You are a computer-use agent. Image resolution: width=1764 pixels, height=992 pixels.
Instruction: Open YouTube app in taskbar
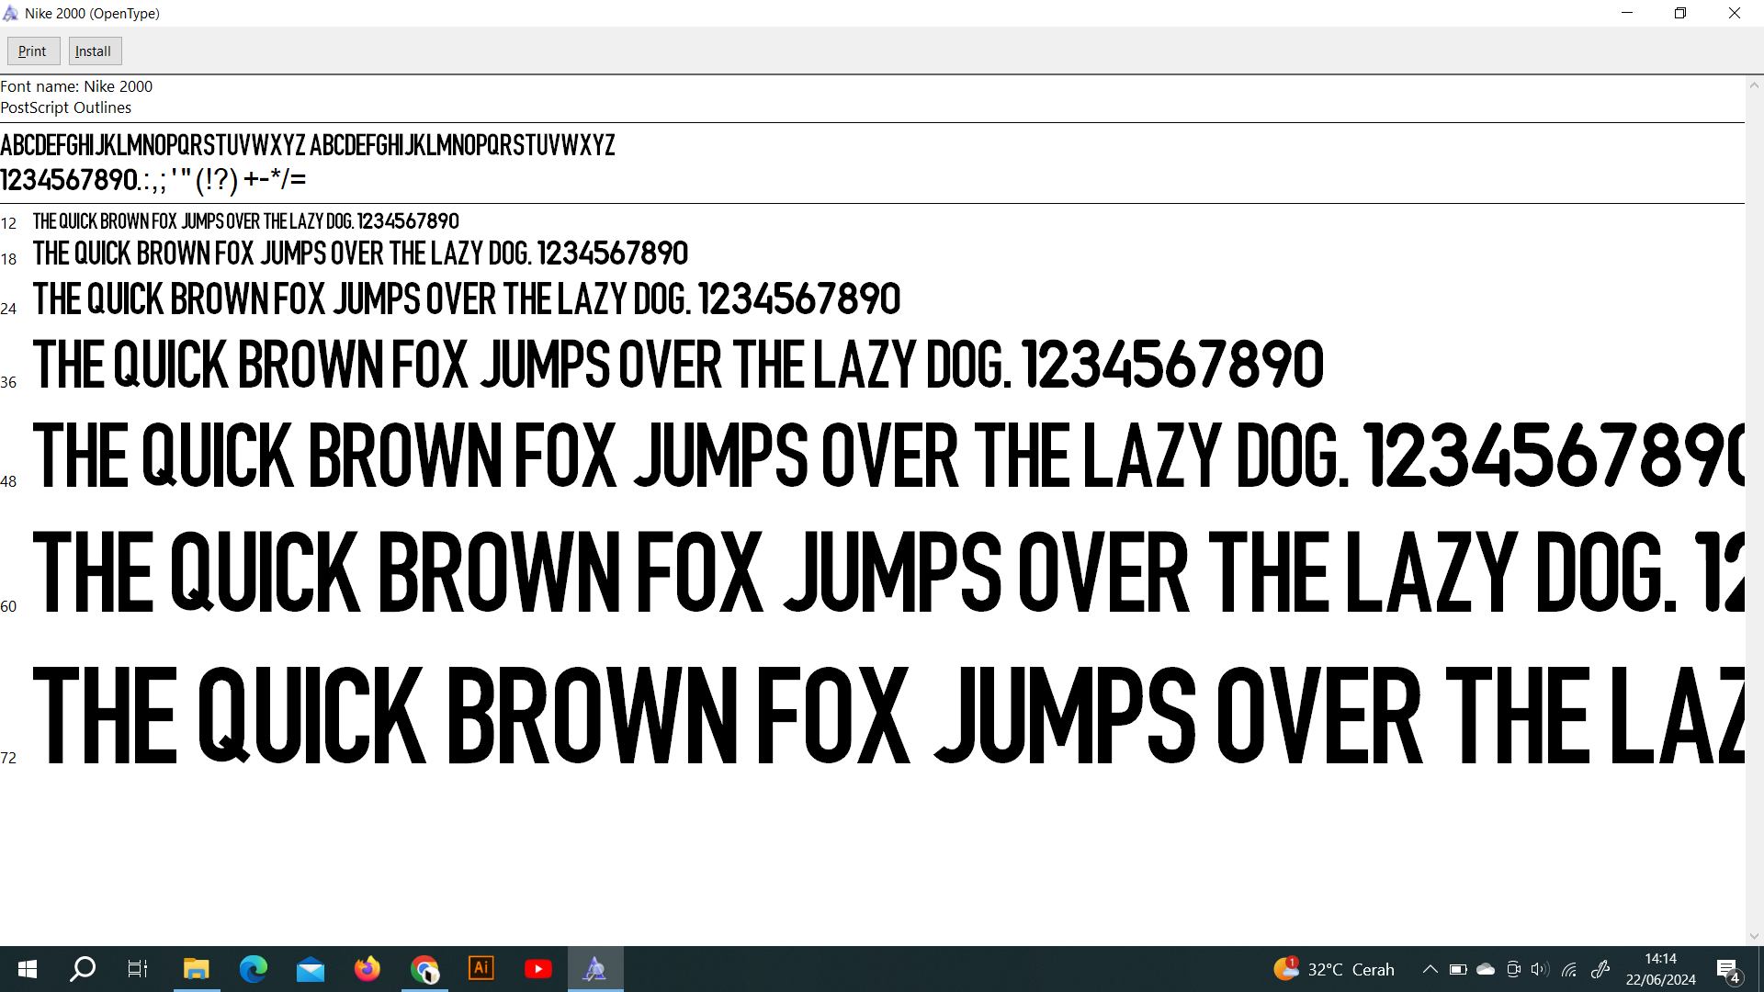[x=538, y=969]
